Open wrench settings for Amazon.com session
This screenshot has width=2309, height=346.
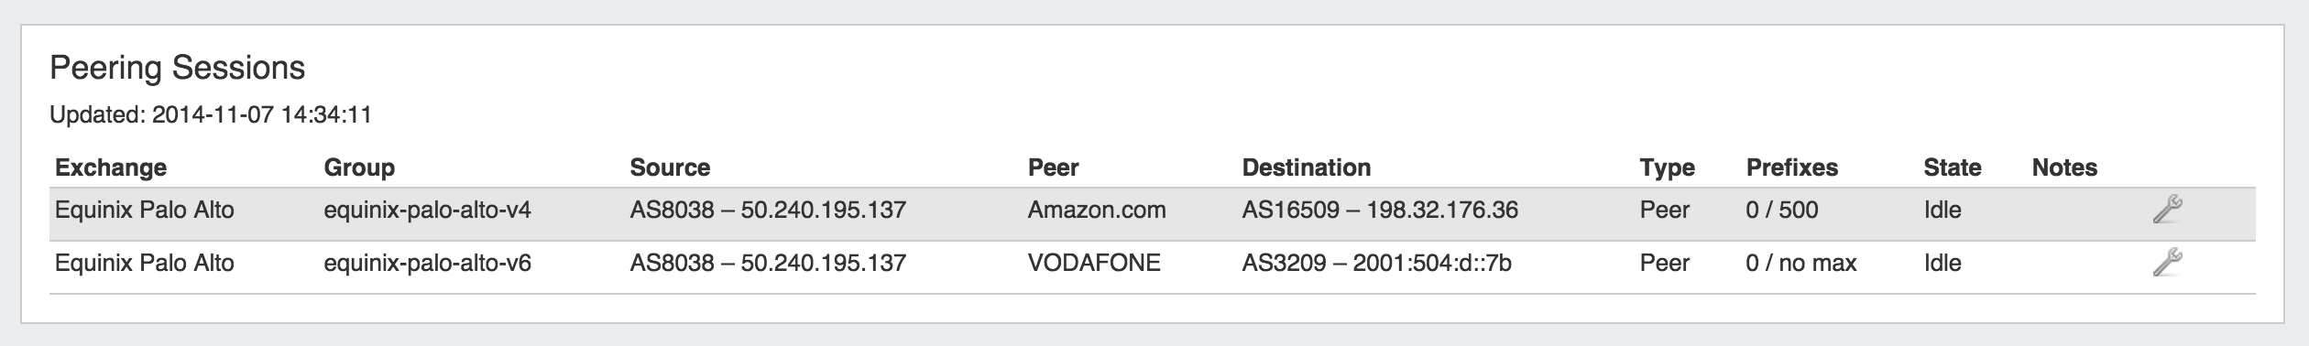[x=2167, y=211]
